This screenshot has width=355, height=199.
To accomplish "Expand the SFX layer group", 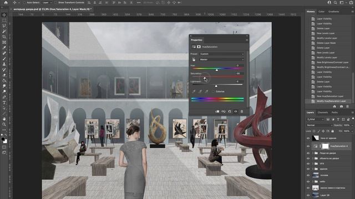I will click(313, 164).
